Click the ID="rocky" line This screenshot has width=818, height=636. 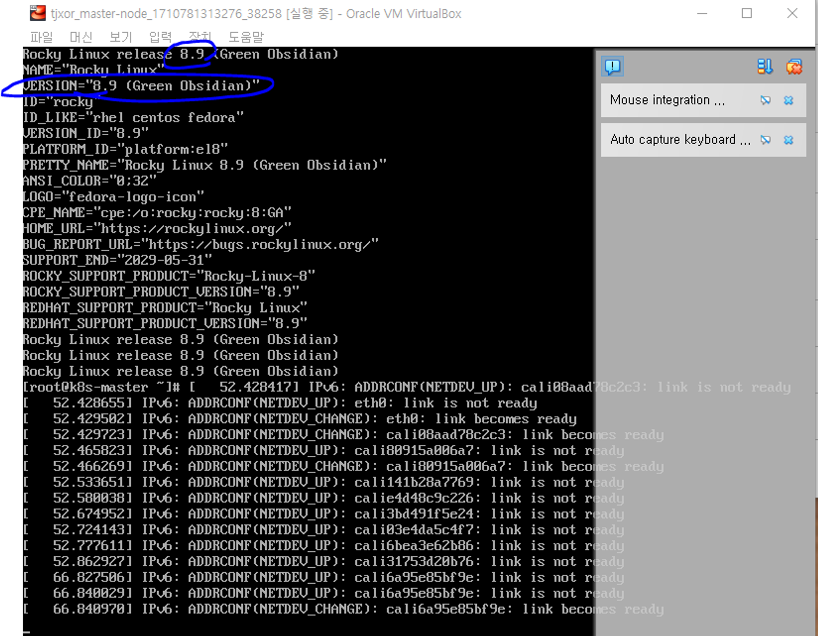61,102
